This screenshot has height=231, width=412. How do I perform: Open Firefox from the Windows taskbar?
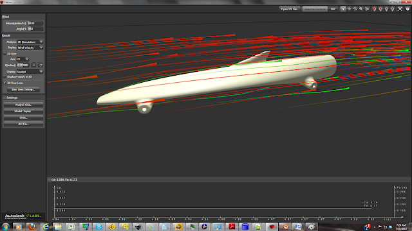32,227
